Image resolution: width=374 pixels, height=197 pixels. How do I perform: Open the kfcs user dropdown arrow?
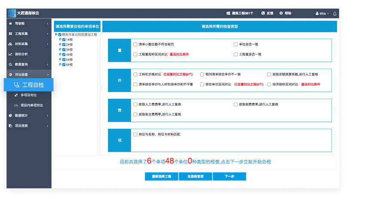(x=328, y=14)
